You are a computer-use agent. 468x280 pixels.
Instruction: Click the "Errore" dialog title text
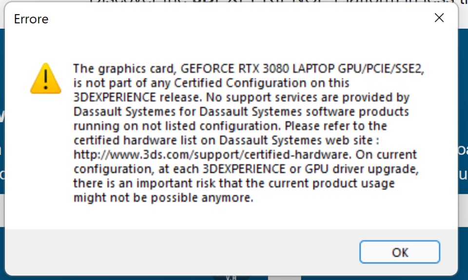pos(31,19)
